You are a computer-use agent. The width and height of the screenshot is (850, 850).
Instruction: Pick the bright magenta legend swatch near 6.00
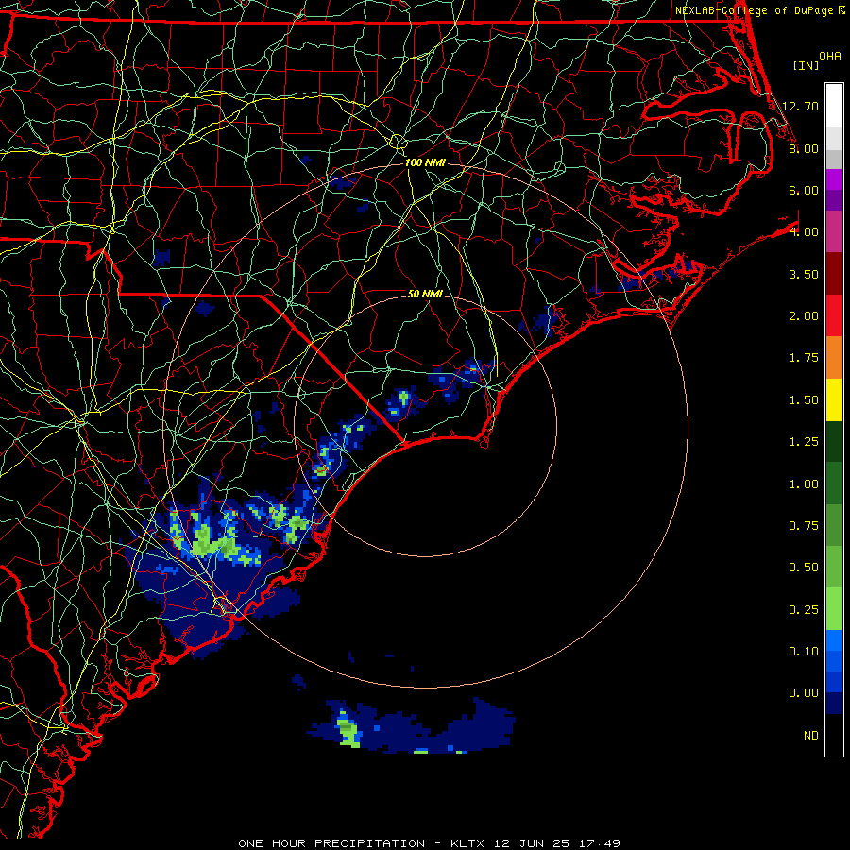coord(834,179)
